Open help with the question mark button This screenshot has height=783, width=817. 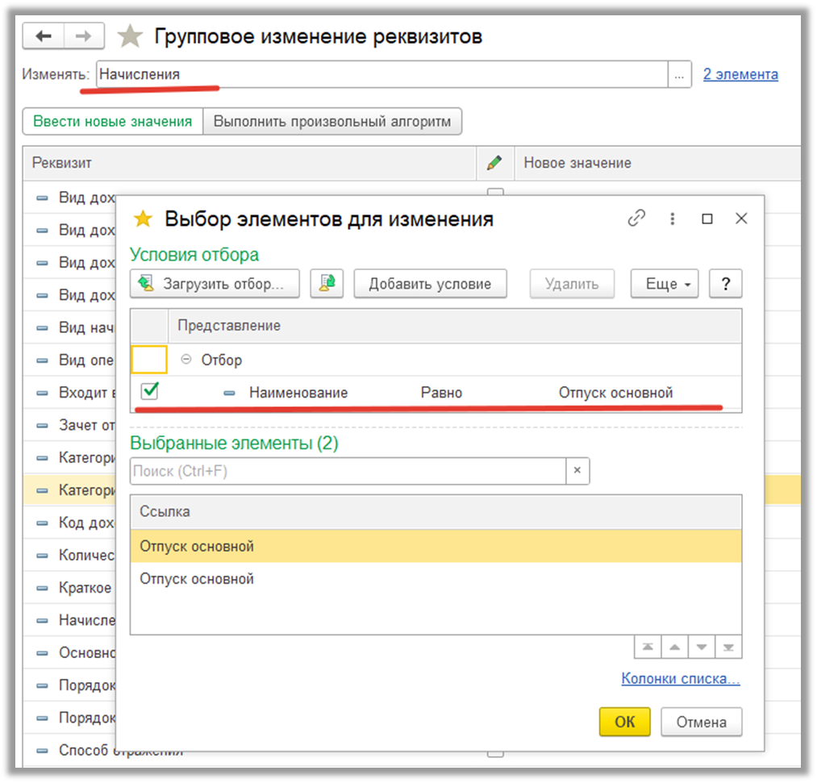[x=725, y=283]
